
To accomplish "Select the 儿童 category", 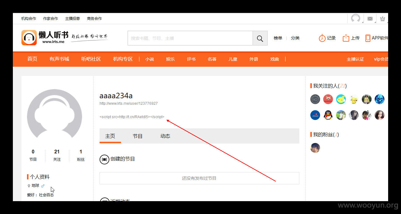I will 233,59.
